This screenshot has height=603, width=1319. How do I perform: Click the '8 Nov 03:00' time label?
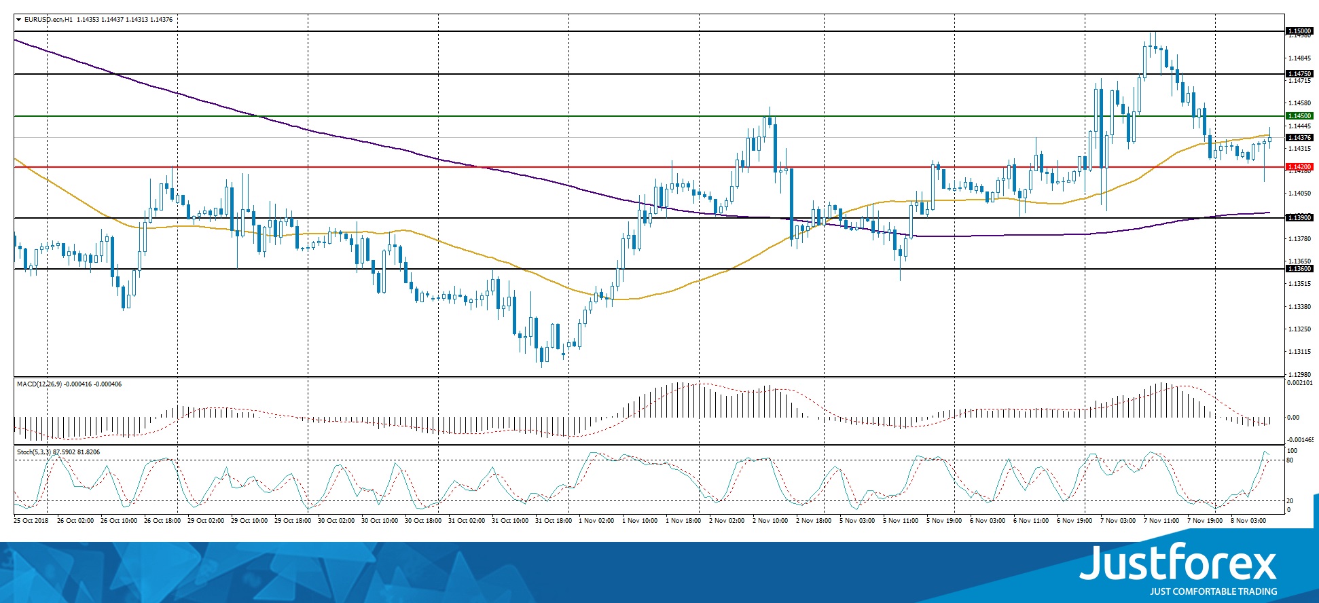coord(1248,521)
